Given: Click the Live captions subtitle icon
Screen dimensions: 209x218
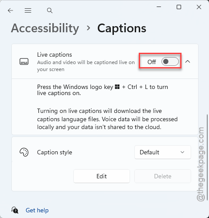Looking at the screenshot, I should [24, 61].
